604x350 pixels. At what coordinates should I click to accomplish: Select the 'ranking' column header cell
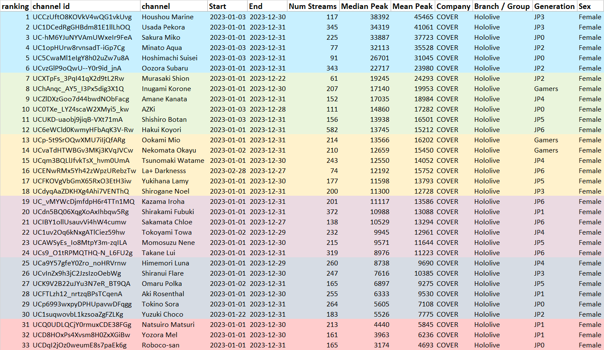pos(15,6)
